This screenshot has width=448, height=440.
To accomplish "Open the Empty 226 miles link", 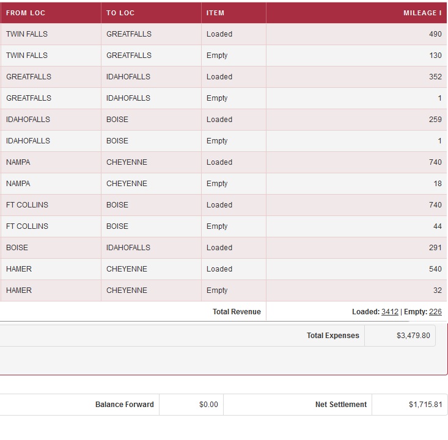I will 435,312.
